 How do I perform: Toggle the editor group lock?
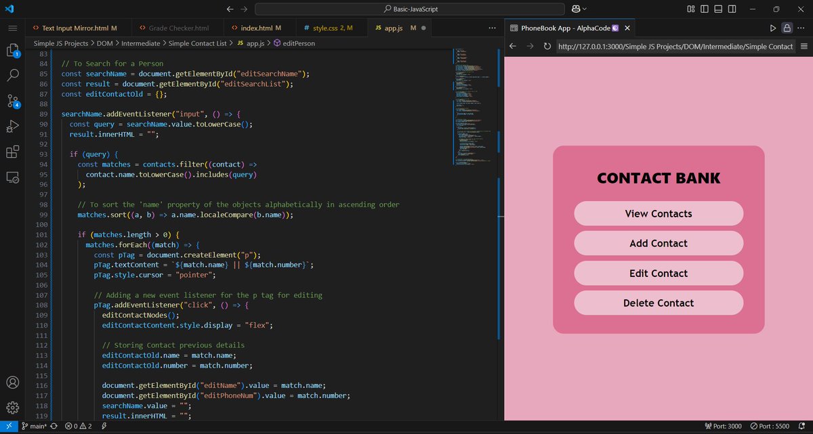pos(787,28)
